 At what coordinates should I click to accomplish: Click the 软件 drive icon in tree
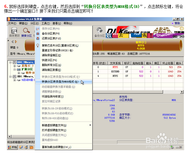23,73
